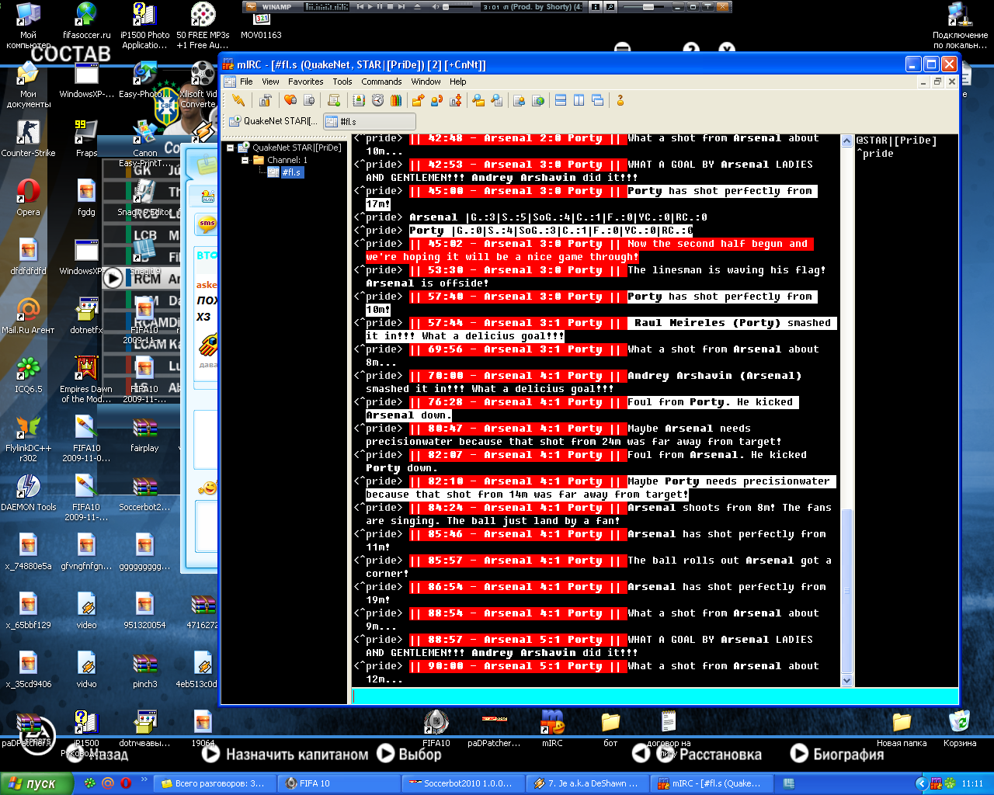The height and width of the screenshot is (795, 994).
Task: Open ICQ6.5 desktop icon
Action: tap(28, 374)
